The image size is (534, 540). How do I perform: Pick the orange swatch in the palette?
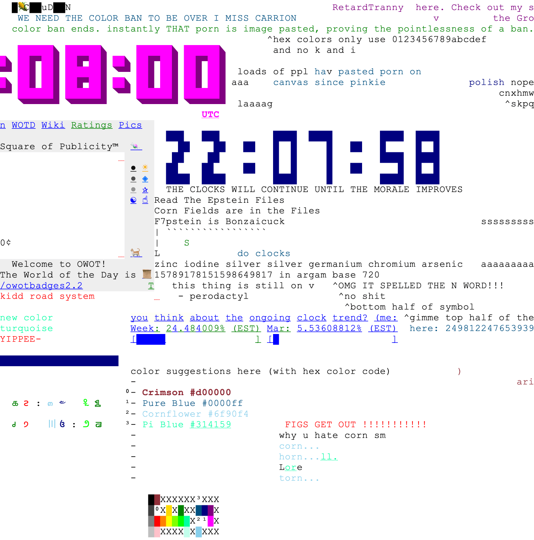[163, 521]
